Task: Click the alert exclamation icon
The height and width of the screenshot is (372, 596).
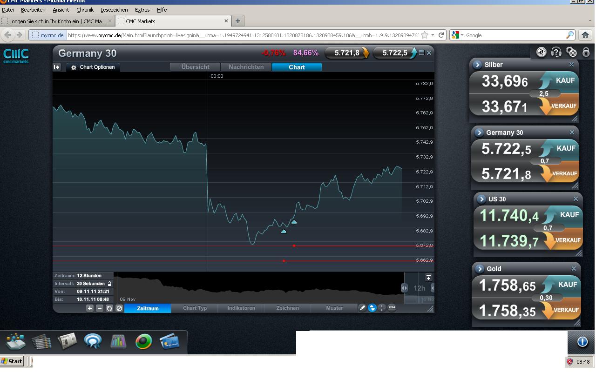Action: point(582,342)
